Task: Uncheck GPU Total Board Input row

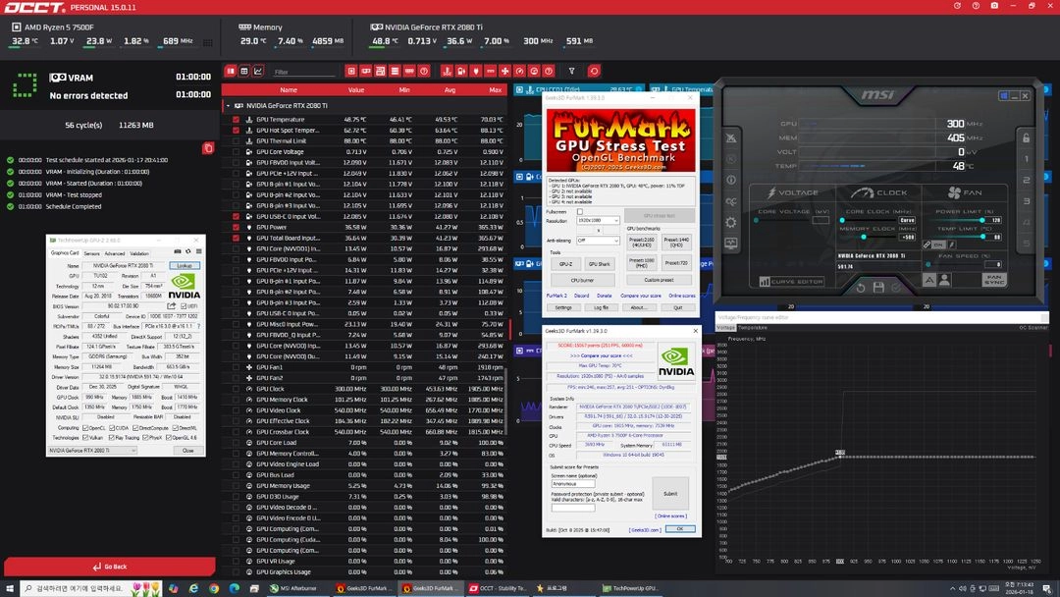Action: click(236, 238)
